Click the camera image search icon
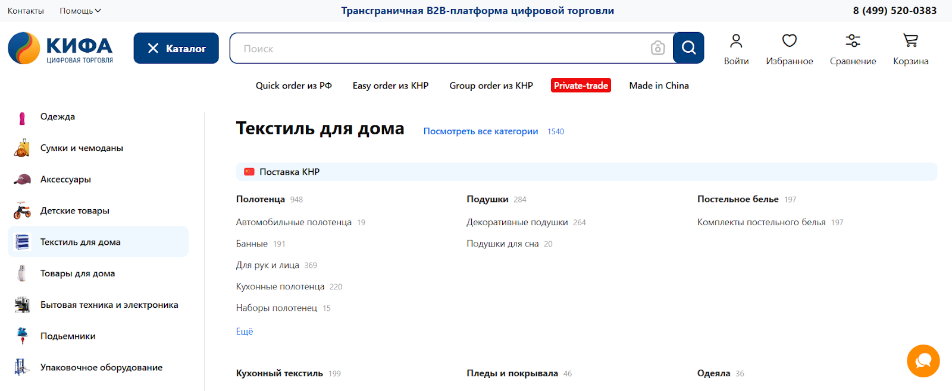The width and height of the screenshot is (952, 391). [657, 48]
